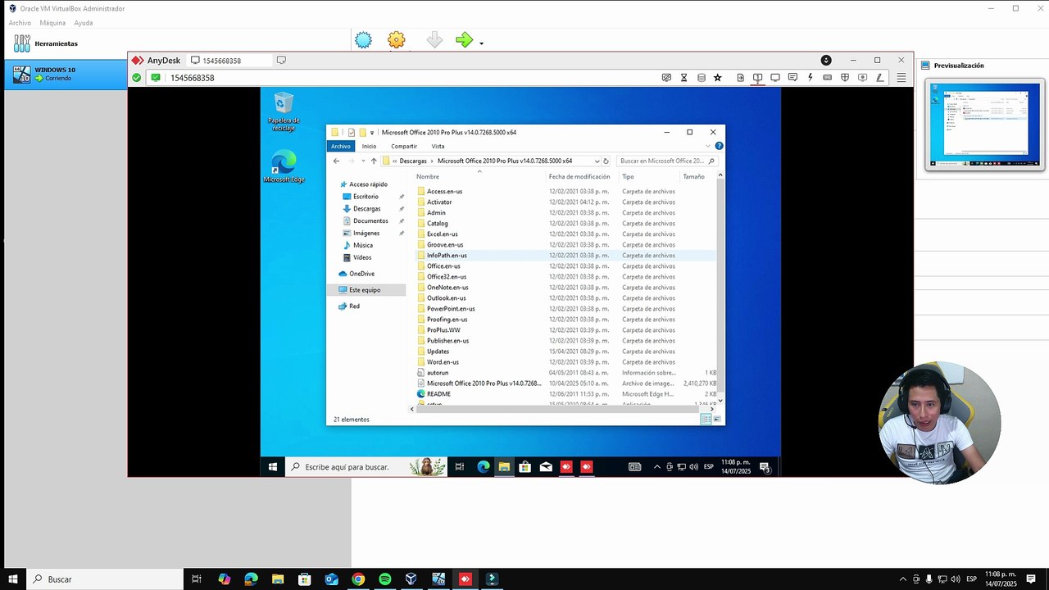Show hidden icons in host system tray
Viewport: 1049px width, 590px height.
click(x=903, y=579)
